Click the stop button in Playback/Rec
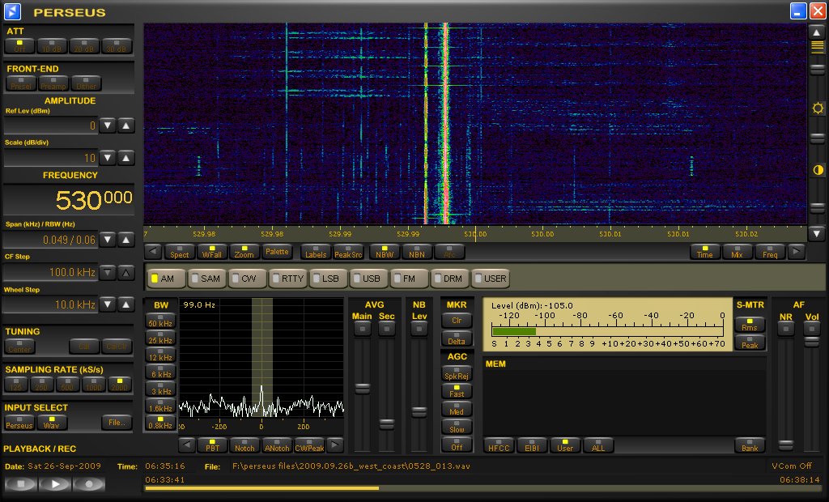 pyautogui.click(x=20, y=483)
